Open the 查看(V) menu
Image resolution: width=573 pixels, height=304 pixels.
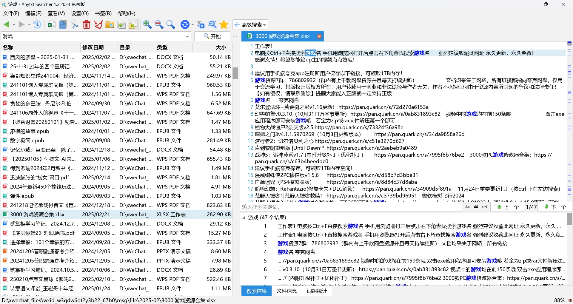point(56,13)
